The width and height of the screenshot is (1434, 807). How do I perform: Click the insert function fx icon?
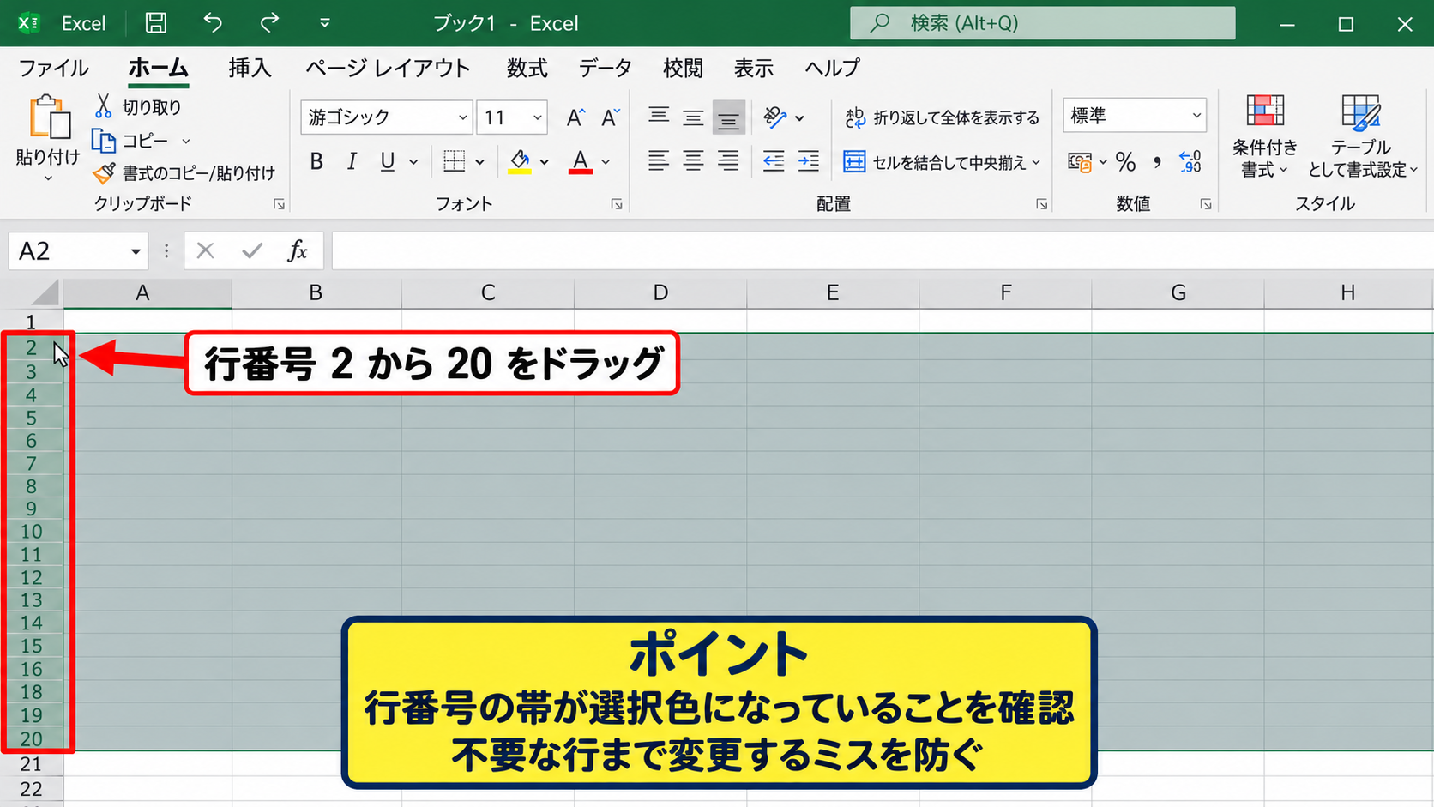(298, 250)
